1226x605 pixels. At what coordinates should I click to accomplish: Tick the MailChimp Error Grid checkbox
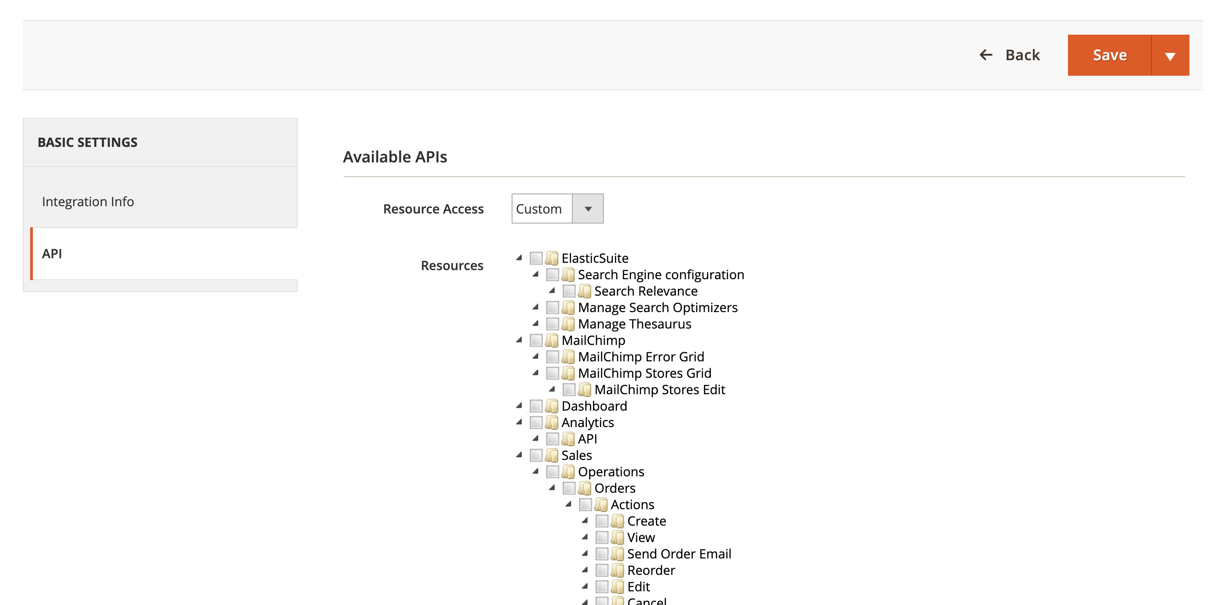(552, 356)
